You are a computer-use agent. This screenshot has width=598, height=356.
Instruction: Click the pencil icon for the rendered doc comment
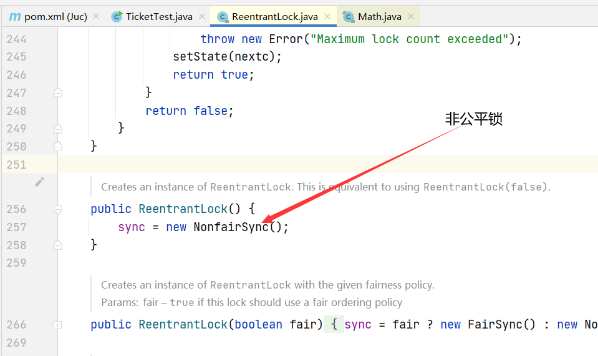39,182
